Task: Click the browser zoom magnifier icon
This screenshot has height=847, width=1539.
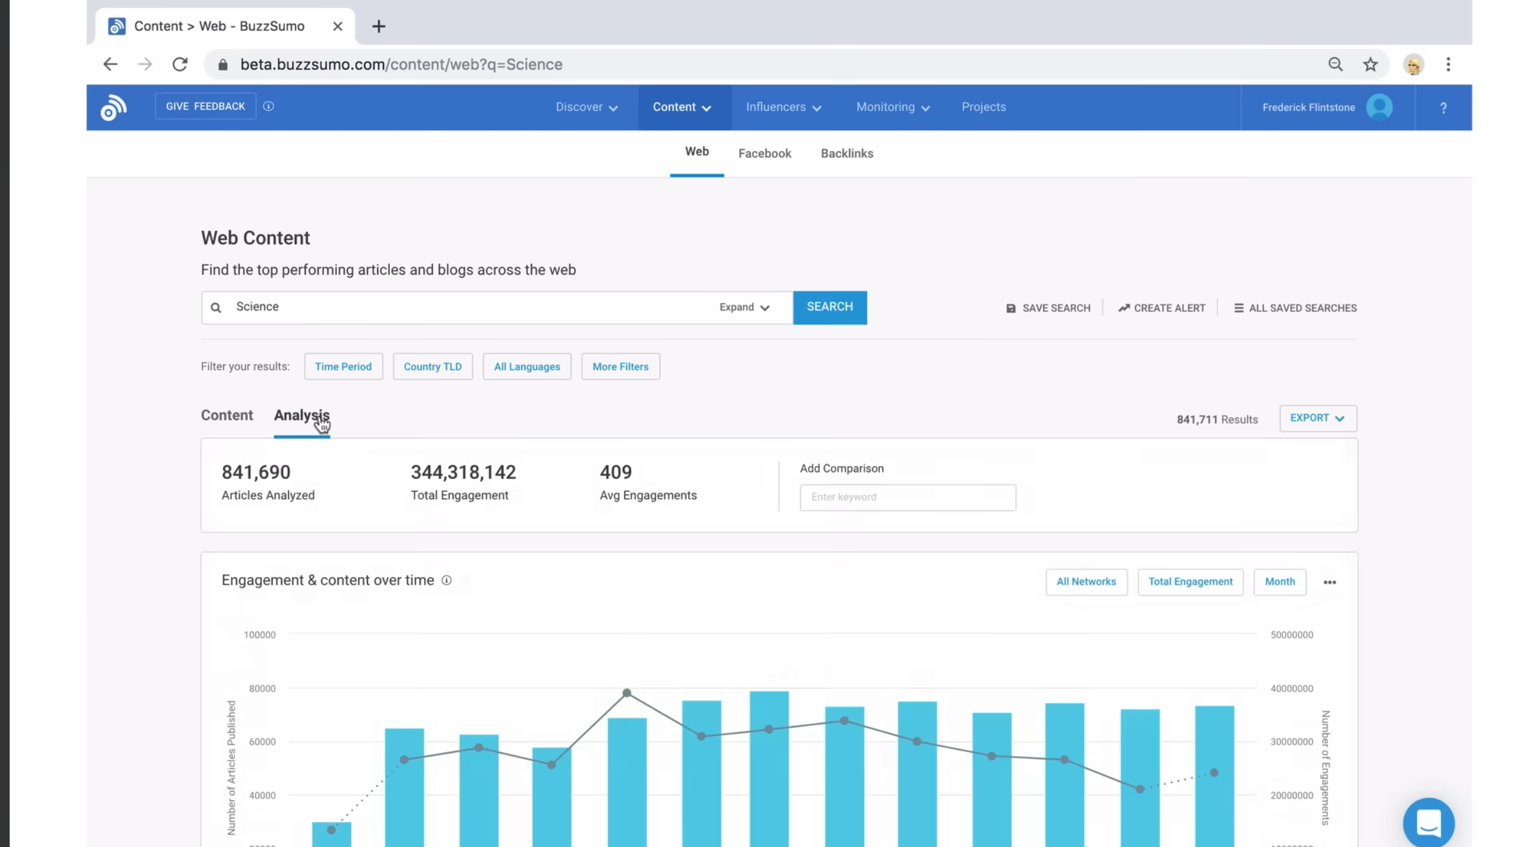Action: pos(1335,64)
